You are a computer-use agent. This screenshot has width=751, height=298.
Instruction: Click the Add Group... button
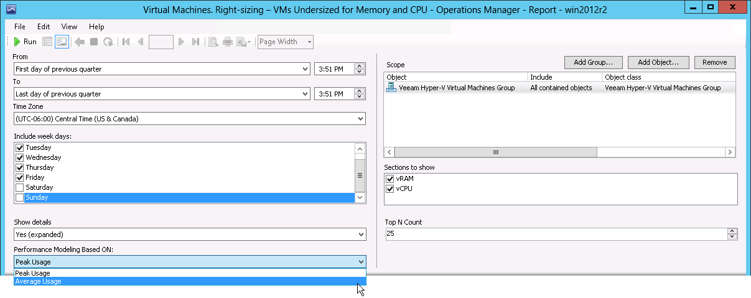593,62
